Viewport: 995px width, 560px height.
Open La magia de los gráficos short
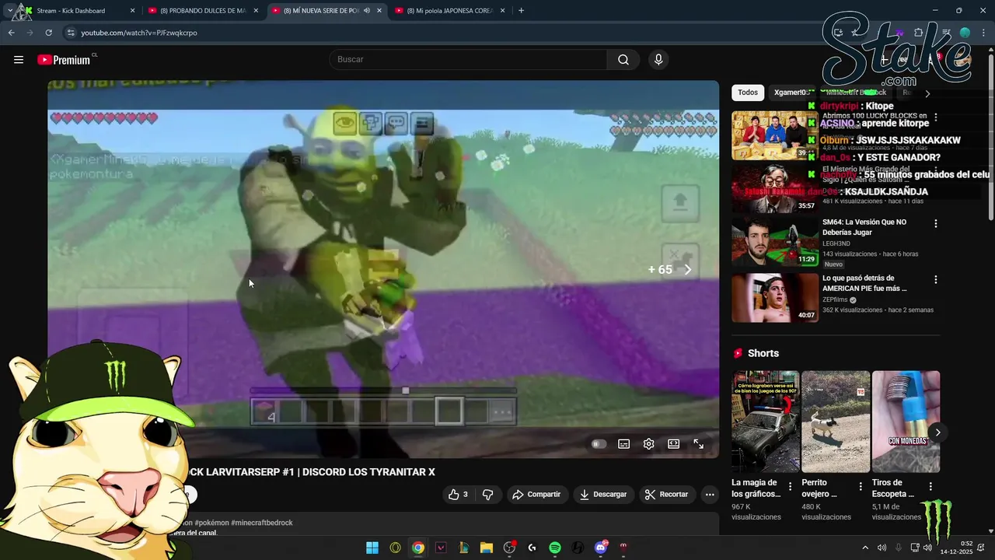coord(765,422)
